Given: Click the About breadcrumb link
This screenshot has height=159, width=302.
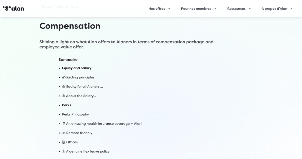Looking at the screenshot, I should point(46,6).
